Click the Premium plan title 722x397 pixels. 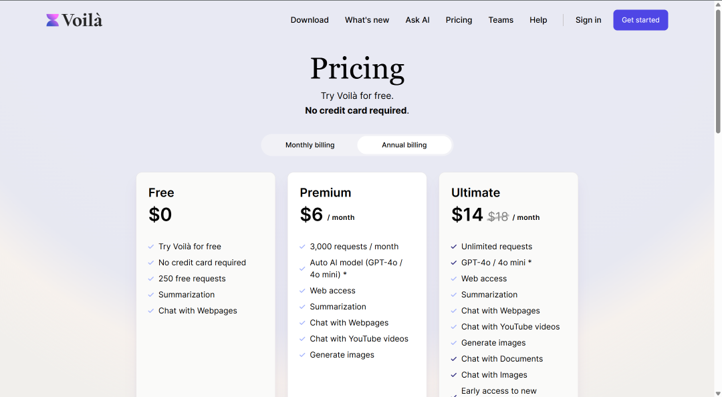(x=326, y=192)
